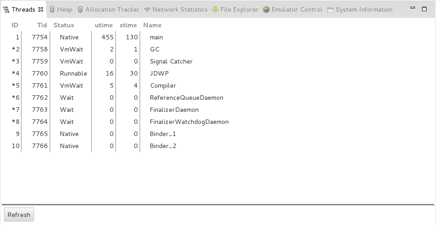
Task: Select the Signal Catcher thread
Action: pos(218,61)
